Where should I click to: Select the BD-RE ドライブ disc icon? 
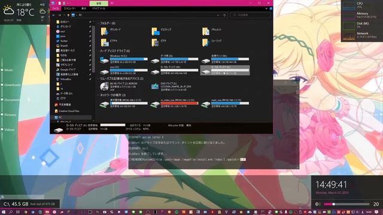point(104,86)
